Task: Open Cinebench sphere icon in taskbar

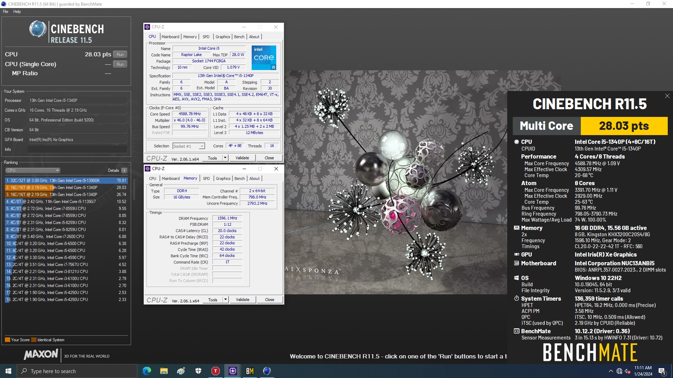Action: coord(267,371)
